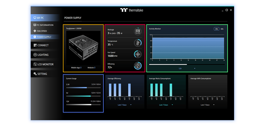Click the slider bar below Activity Monitor chart

point(187,64)
